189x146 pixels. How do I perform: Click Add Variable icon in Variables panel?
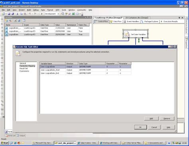pos(6,21)
